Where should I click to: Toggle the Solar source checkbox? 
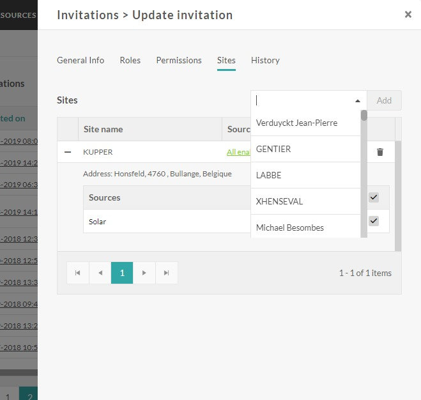[x=374, y=221]
